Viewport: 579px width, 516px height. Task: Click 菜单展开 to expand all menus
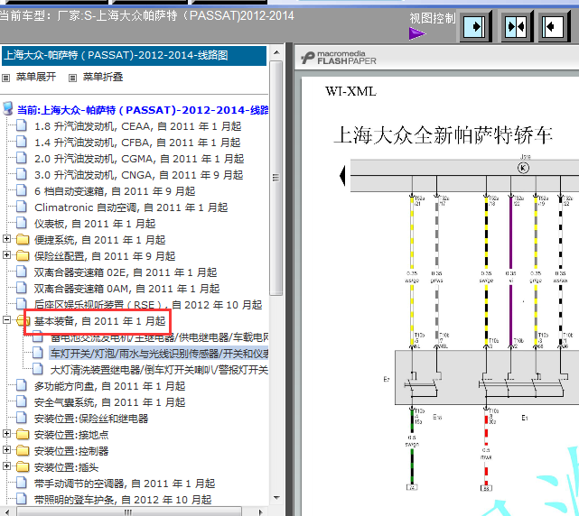(36, 77)
